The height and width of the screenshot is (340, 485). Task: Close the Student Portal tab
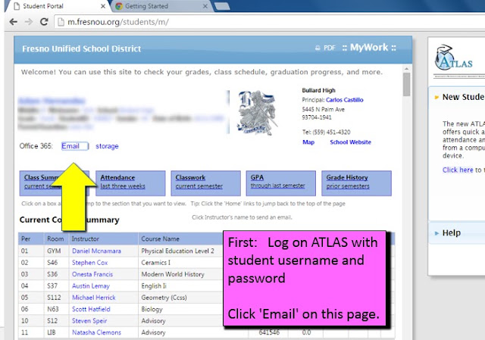pos(103,6)
